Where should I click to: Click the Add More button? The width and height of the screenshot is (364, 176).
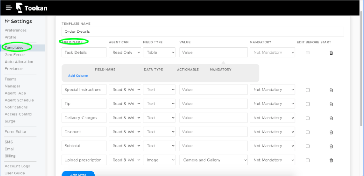78,173
